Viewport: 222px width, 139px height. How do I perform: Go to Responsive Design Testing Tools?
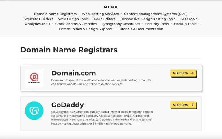coord(148,19)
